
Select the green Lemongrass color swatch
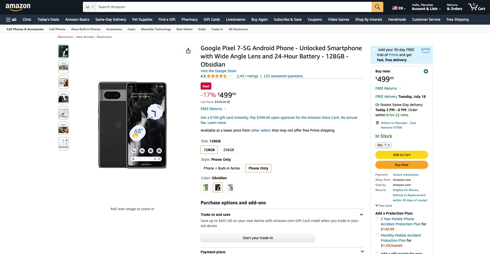[205, 187]
